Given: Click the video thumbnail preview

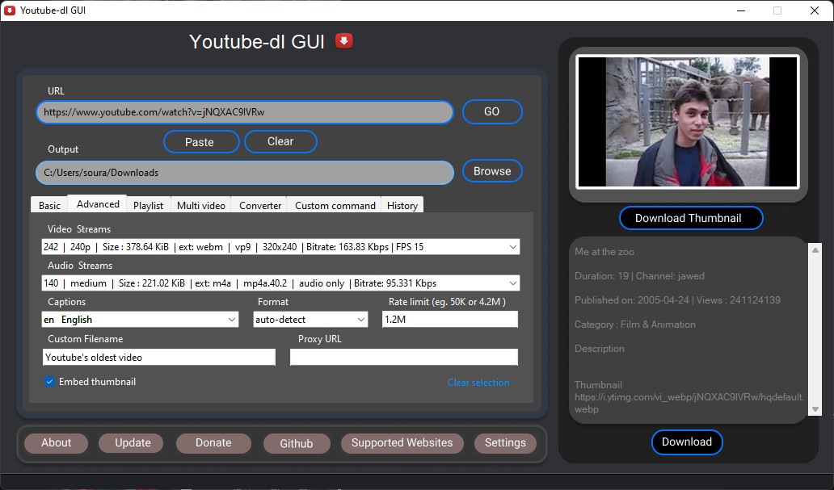Looking at the screenshot, I should (687, 122).
